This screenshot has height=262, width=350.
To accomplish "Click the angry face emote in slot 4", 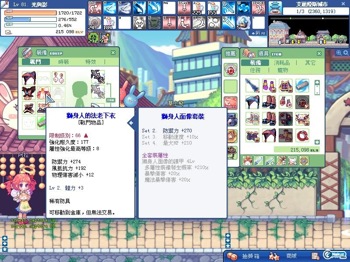I will (140, 23).
